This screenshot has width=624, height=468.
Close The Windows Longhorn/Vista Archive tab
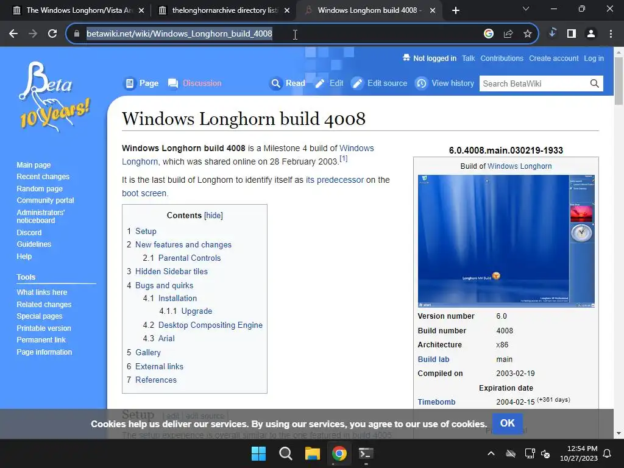point(141,10)
